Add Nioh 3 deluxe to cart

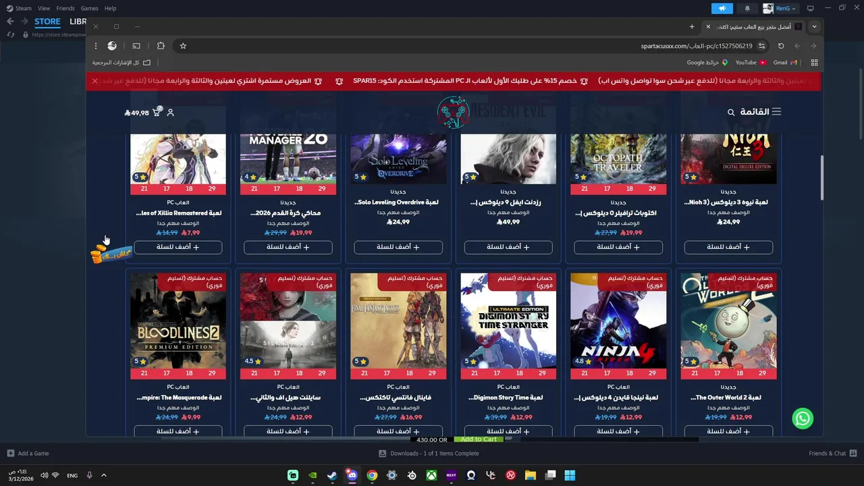click(728, 247)
